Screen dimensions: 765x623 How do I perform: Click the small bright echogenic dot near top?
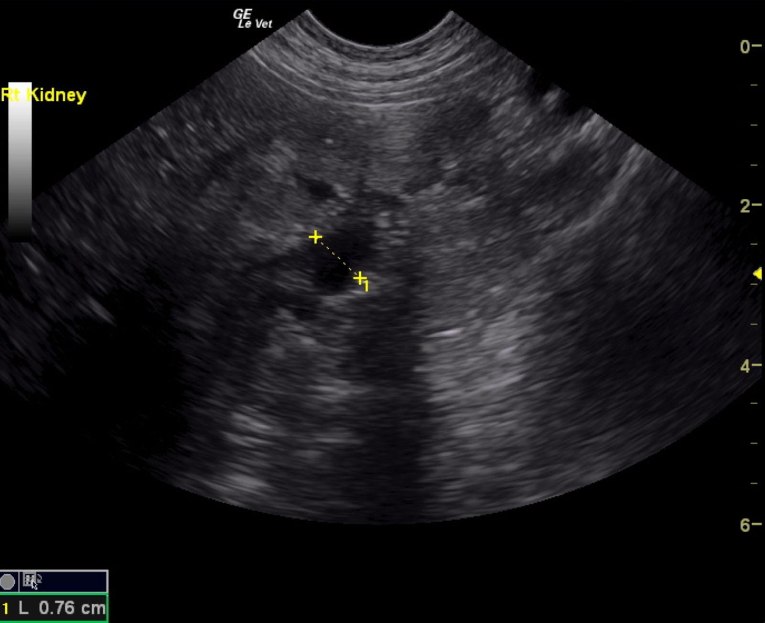point(329,141)
